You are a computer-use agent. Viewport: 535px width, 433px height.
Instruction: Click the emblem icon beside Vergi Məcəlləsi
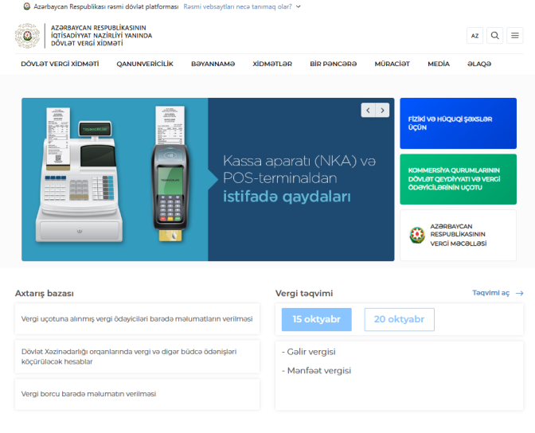417,235
